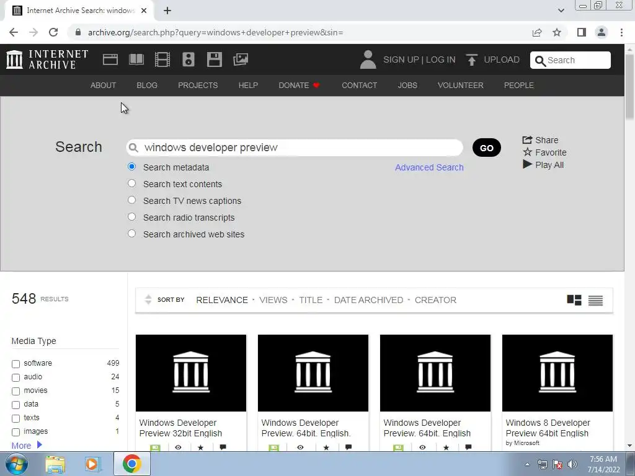The image size is (635, 476).
Task: Open Windows 8 Developer Preview 64bit thumbnail
Action: click(557, 372)
